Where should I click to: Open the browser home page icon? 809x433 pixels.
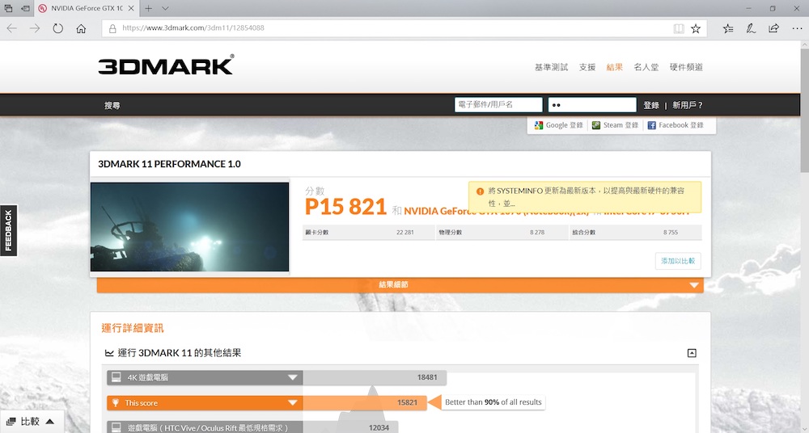coord(81,28)
